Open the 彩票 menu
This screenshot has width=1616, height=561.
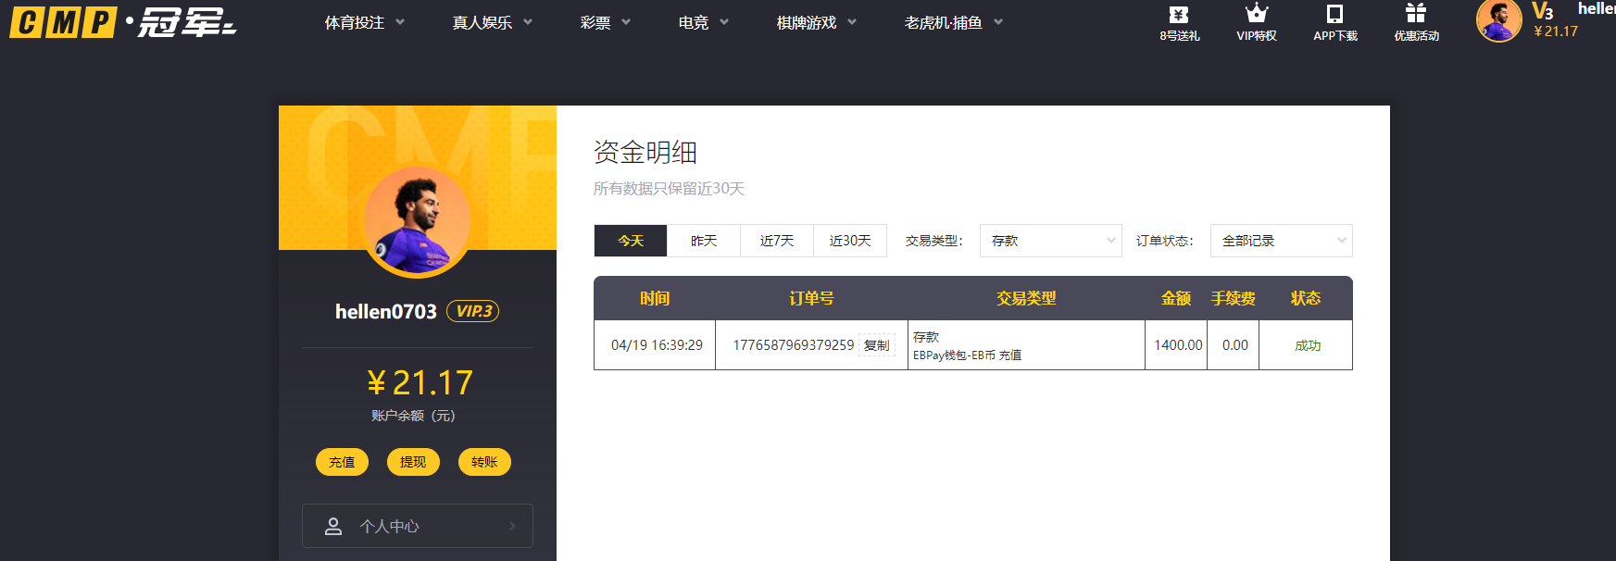click(x=595, y=22)
